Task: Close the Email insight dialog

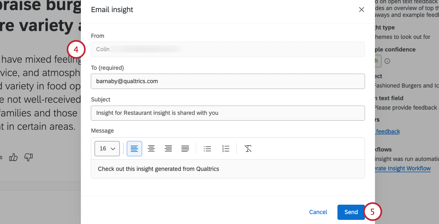Action: click(361, 10)
